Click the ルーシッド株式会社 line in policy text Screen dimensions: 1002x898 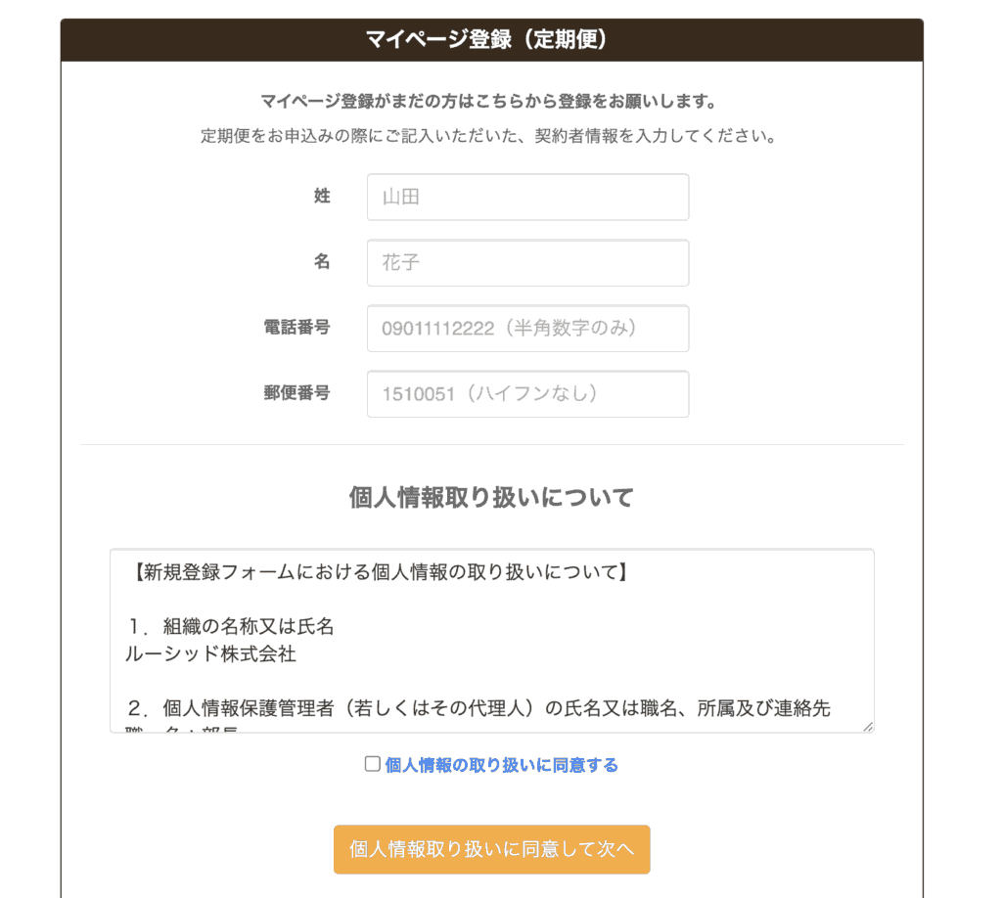(x=211, y=654)
